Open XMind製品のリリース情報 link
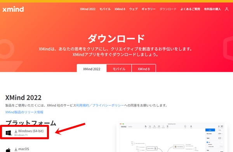 click(x=24, y=112)
